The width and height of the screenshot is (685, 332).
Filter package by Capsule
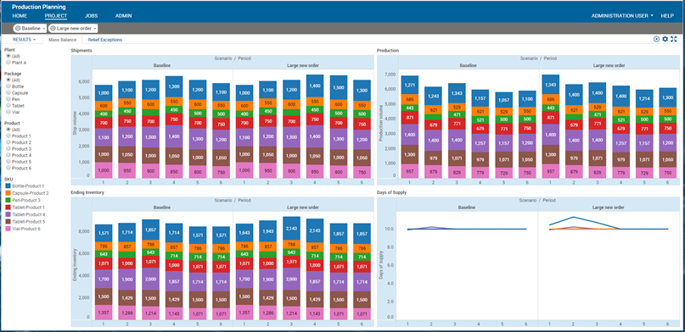point(8,93)
